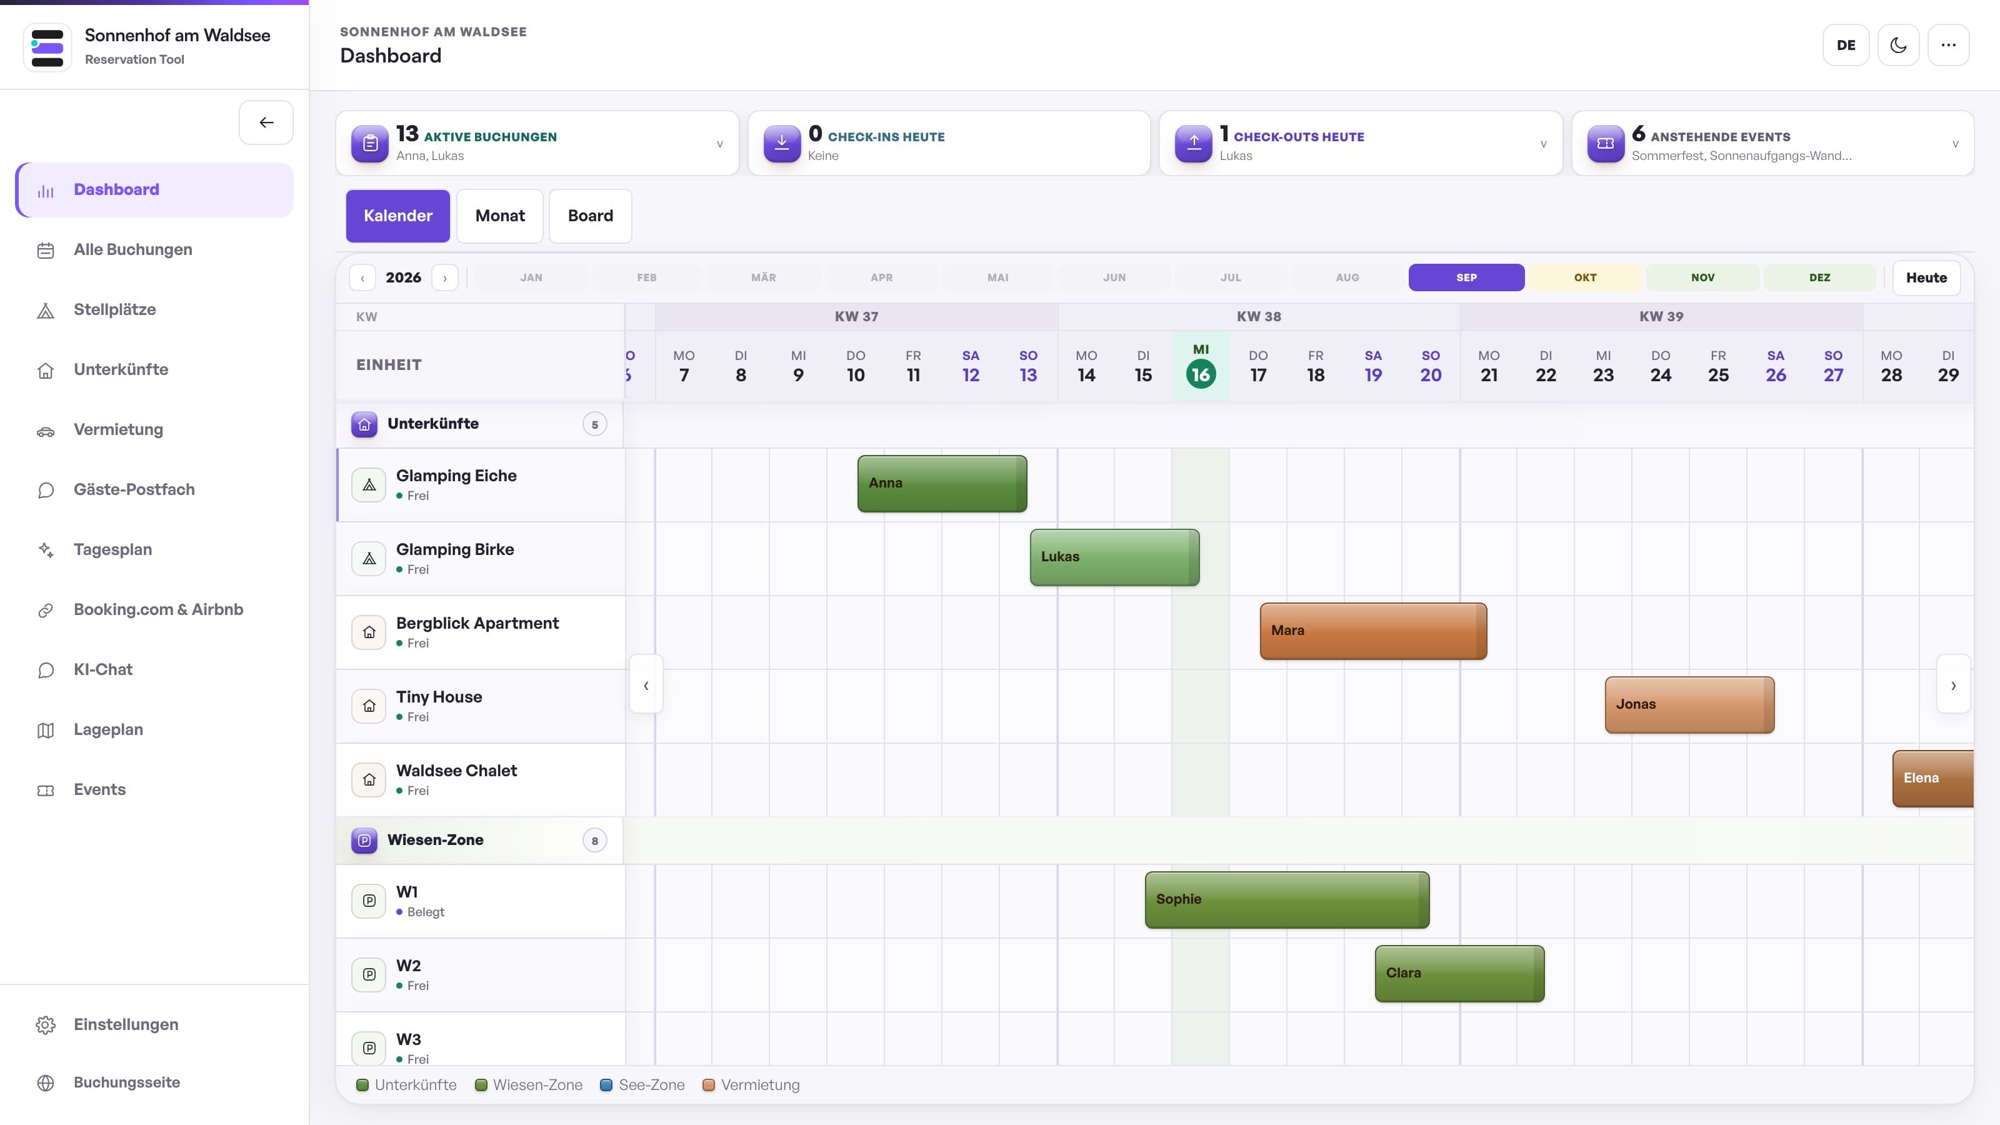The image size is (2000, 1125).
Task: Select the NOV month
Action: pyautogui.click(x=1702, y=278)
